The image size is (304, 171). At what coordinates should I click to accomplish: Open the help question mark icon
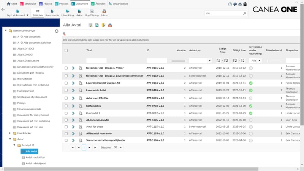click(230, 4)
